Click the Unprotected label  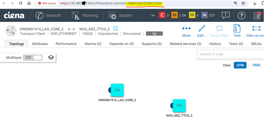pyautogui.click(x=108, y=34)
